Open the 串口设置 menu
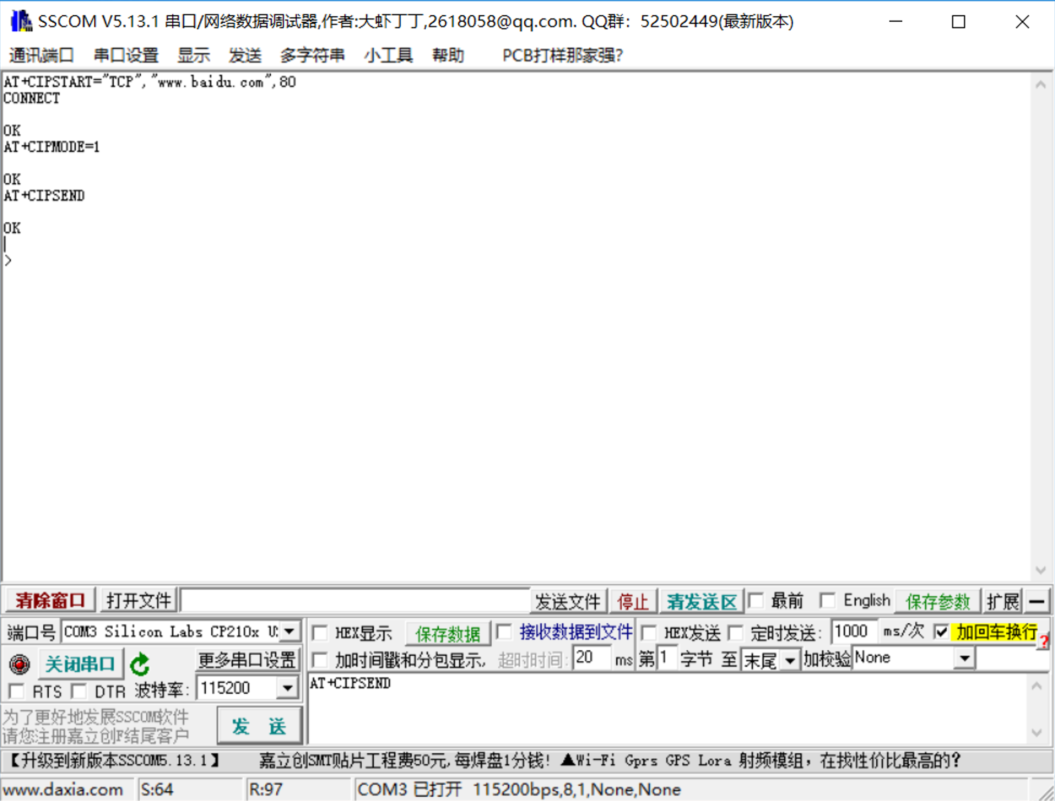The height and width of the screenshot is (801, 1055). pyautogui.click(x=126, y=55)
